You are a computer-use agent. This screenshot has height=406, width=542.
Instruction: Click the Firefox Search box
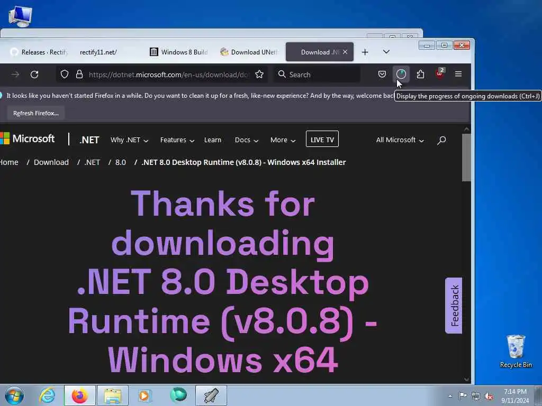click(318, 75)
